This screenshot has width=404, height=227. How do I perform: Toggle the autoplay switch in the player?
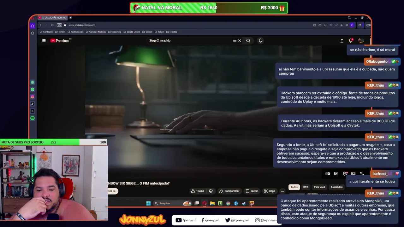point(328,174)
